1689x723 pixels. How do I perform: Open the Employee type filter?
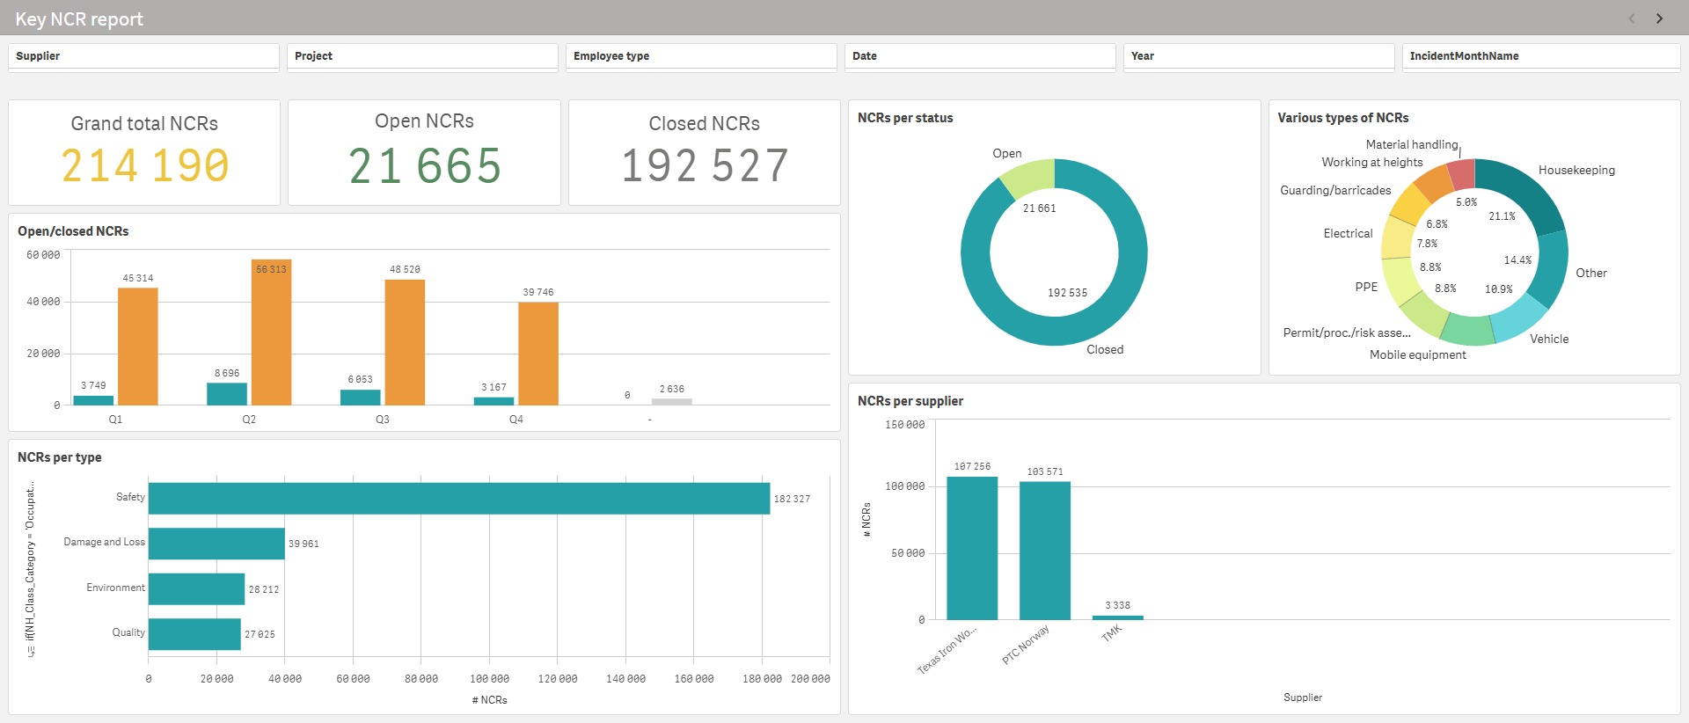tap(700, 56)
